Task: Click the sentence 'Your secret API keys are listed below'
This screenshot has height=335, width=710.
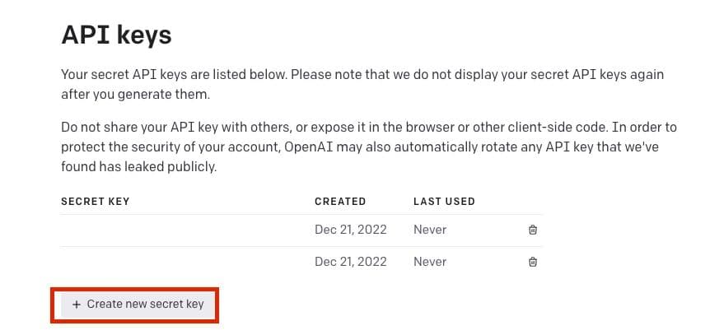Action: (x=173, y=75)
